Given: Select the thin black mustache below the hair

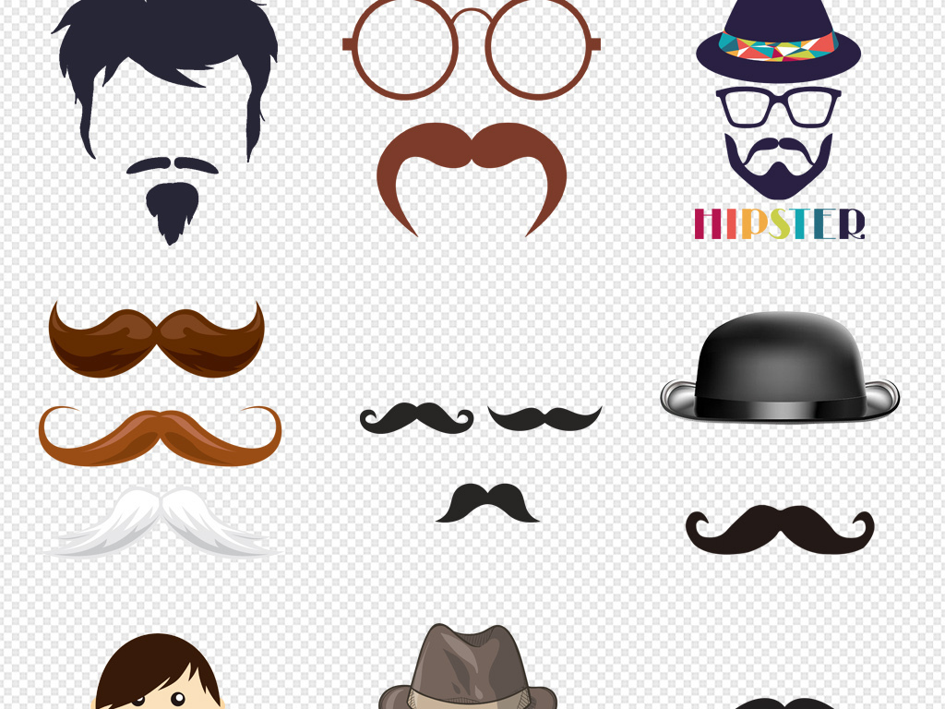Looking at the screenshot, I should pyautogui.click(x=173, y=165).
